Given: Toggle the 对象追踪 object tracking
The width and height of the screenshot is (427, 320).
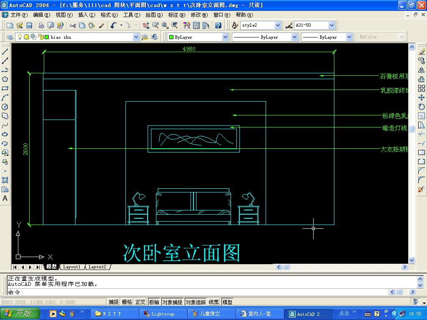Looking at the screenshot, I should pyautogui.click(x=196, y=302).
